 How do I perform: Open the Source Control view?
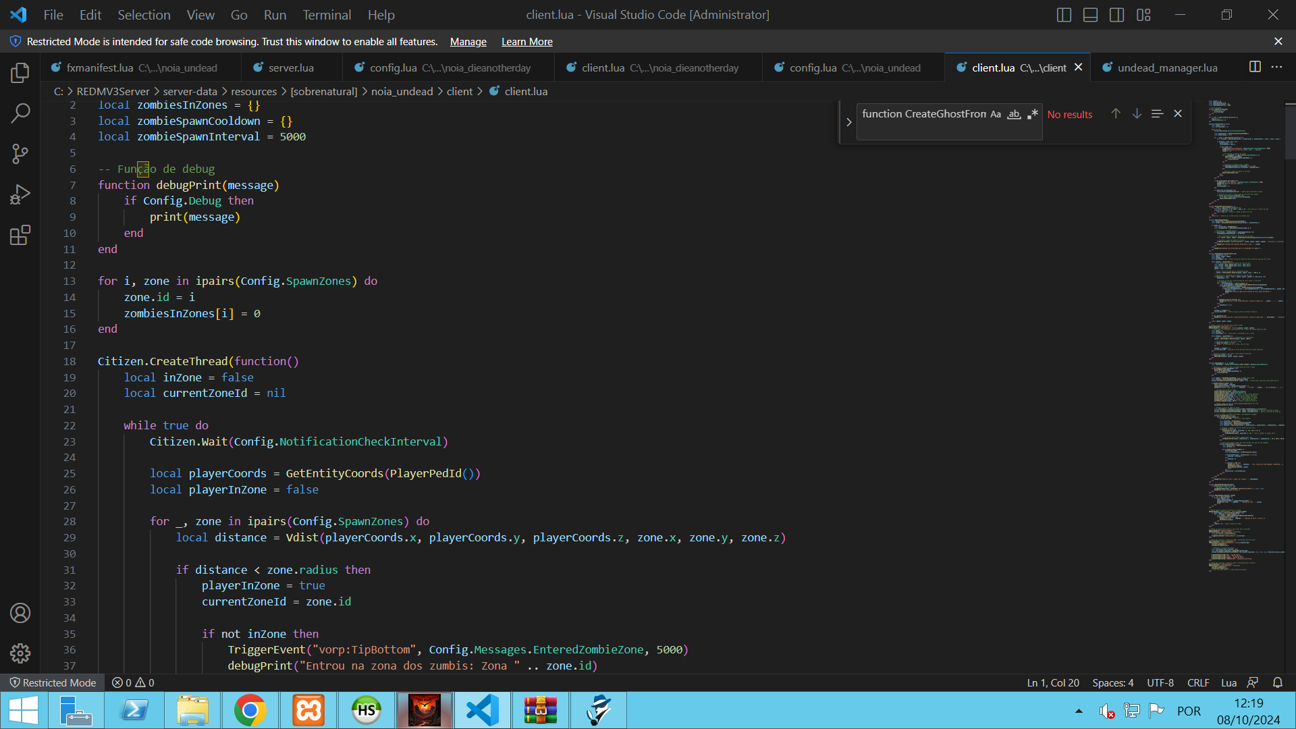[x=20, y=154]
